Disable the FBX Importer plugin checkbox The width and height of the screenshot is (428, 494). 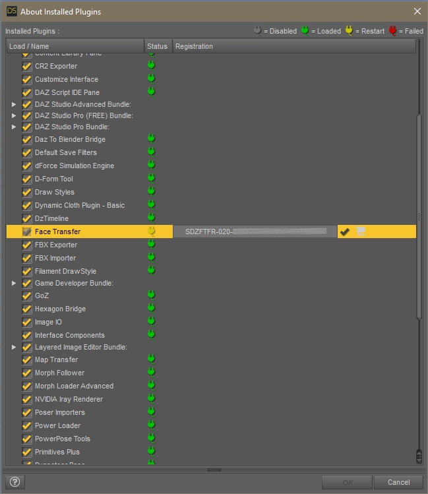click(27, 258)
